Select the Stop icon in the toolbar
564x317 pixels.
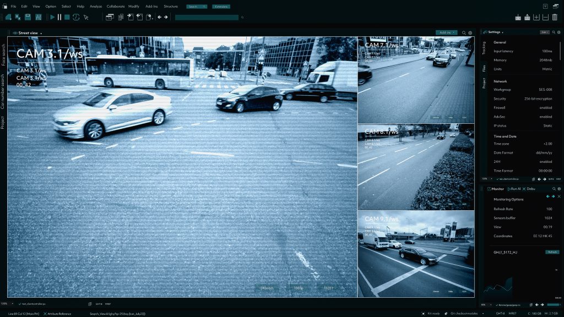[67, 17]
